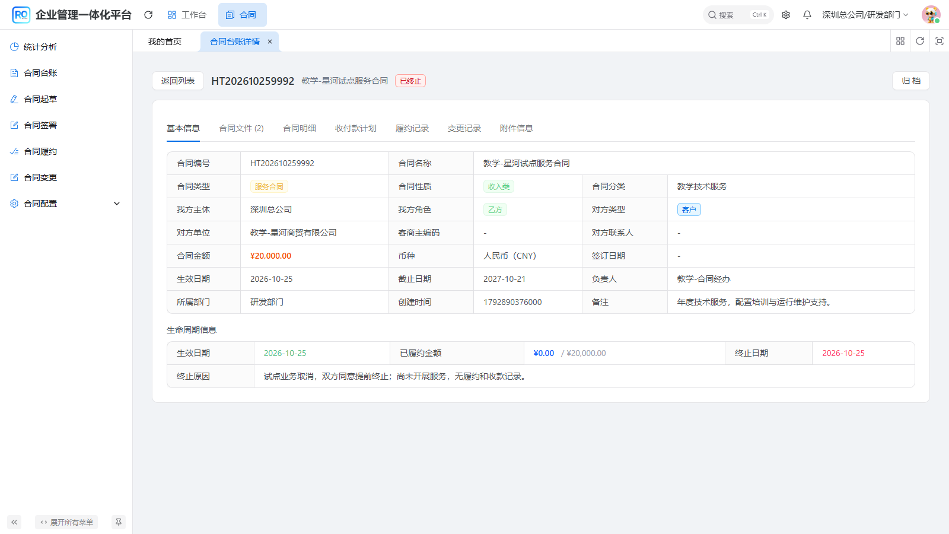Switch to the 合同 module
The width and height of the screenshot is (949, 534).
click(x=242, y=15)
